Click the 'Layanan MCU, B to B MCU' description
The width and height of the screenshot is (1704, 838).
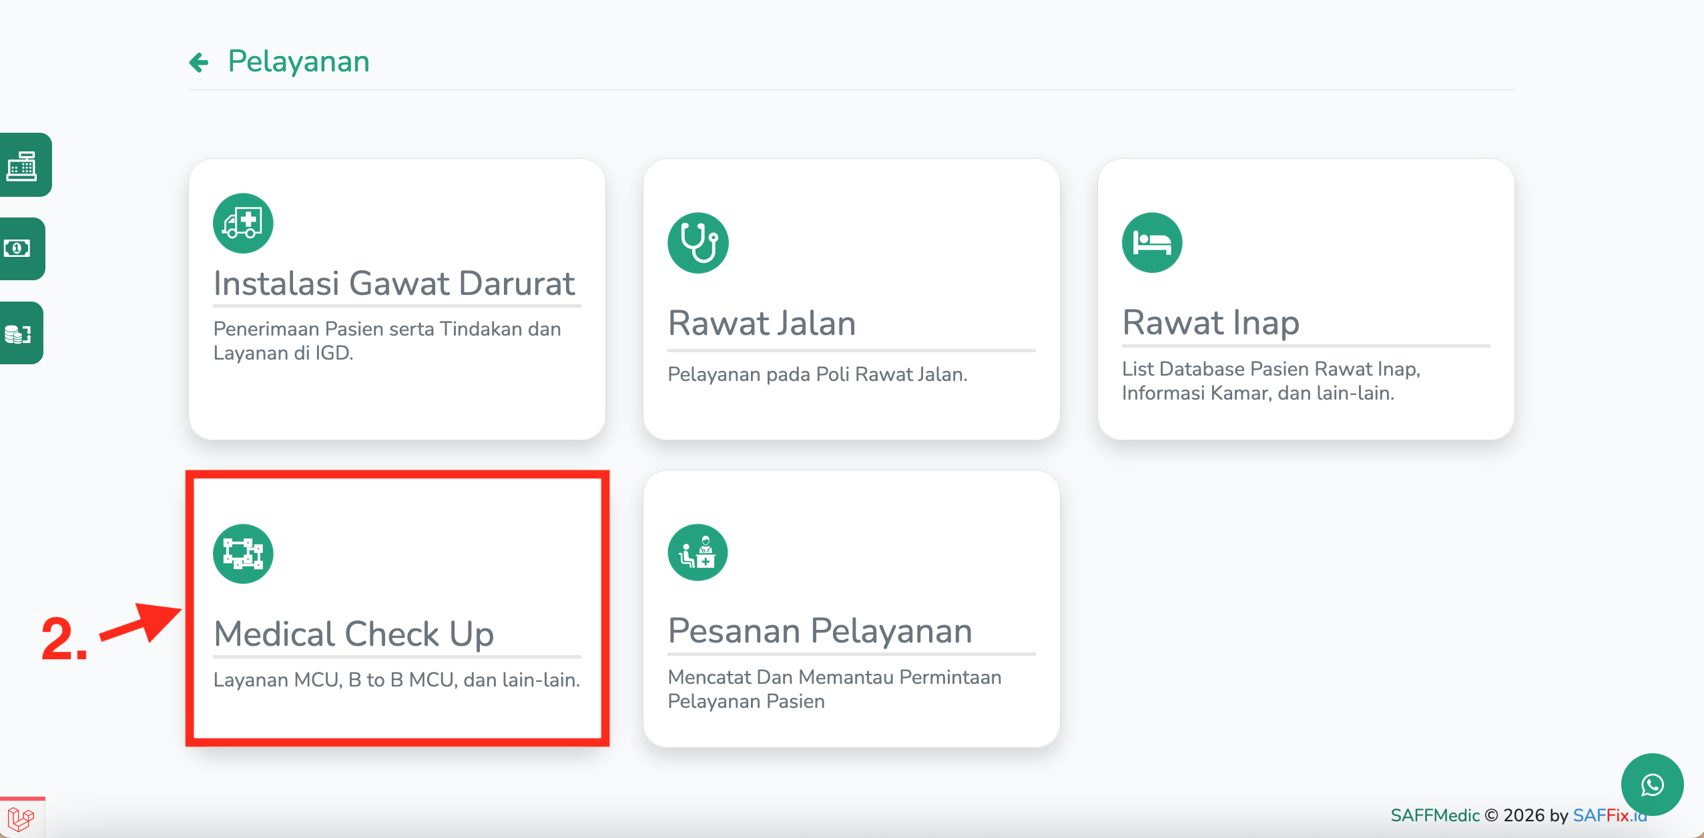click(396, 680)
